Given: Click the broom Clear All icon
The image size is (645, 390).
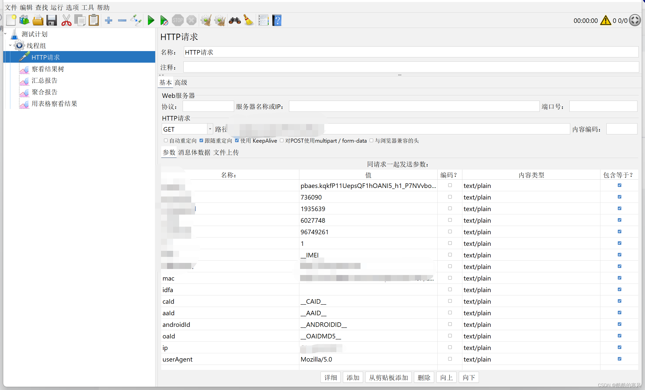Looking at the screenshot, I should tap(248, 20).
